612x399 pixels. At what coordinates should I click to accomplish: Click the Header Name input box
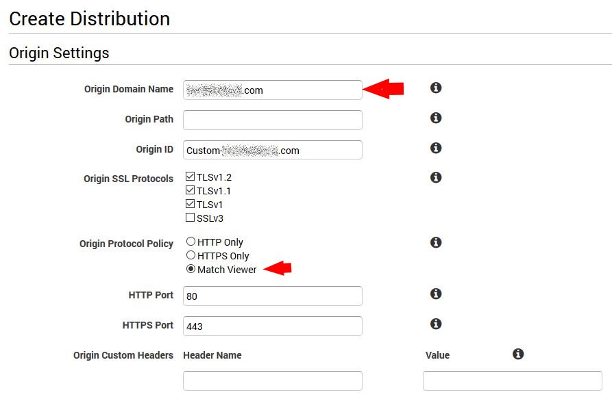[x=273, y=381]
